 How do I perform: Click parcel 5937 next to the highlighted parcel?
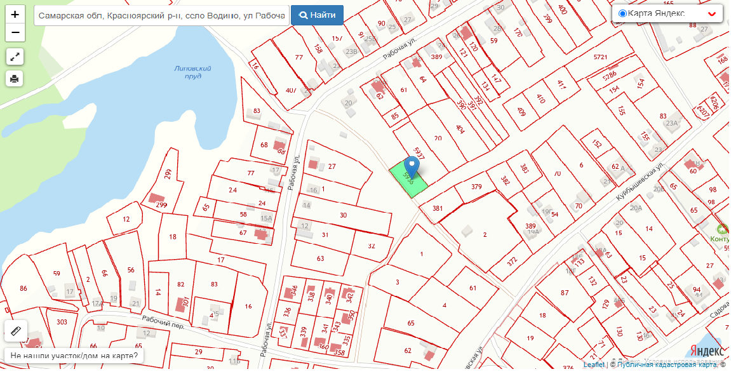tap(419, 152)
